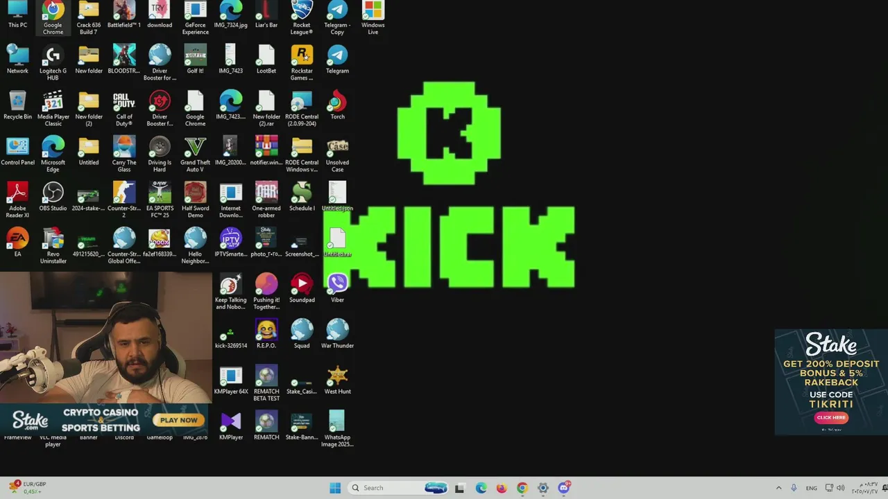Click the taskbar Search box

click(398, 488)
